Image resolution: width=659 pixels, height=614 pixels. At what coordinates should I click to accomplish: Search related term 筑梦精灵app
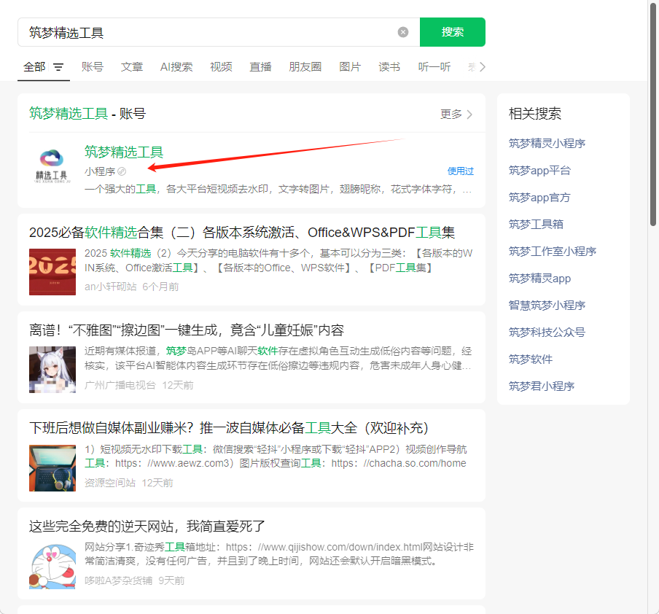tap(539, 279)
